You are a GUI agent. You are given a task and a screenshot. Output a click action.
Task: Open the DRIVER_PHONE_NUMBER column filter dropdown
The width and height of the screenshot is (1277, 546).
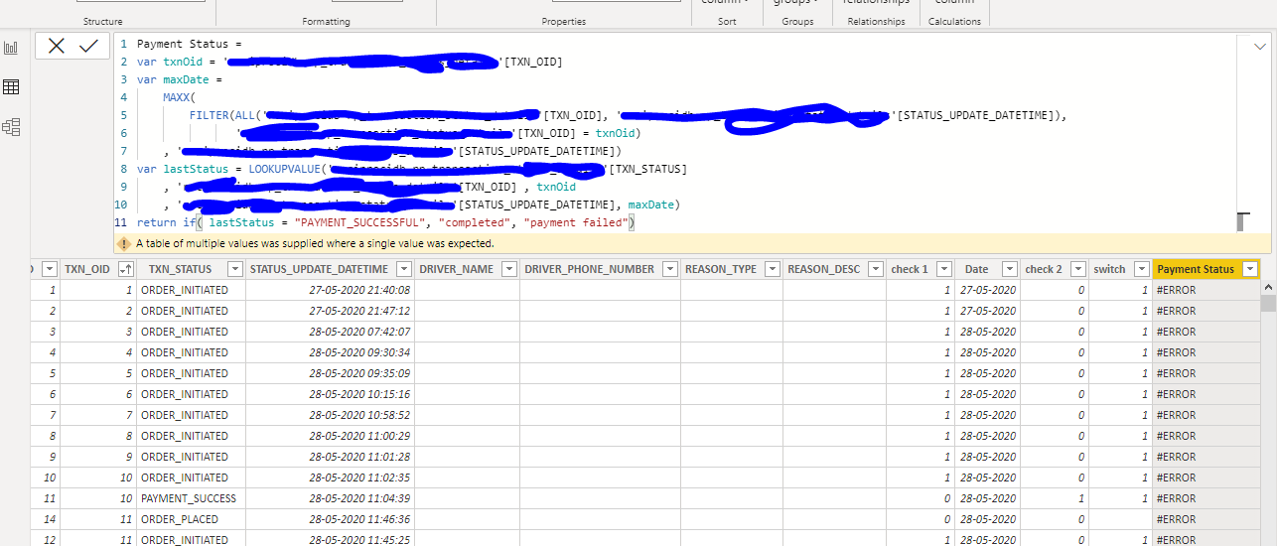(x=670, y=269)
